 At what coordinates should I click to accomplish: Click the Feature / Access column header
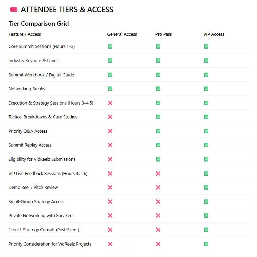[25, 34]
